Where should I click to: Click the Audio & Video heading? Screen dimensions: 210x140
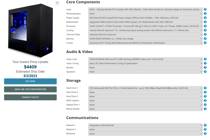tap(79, 51)
